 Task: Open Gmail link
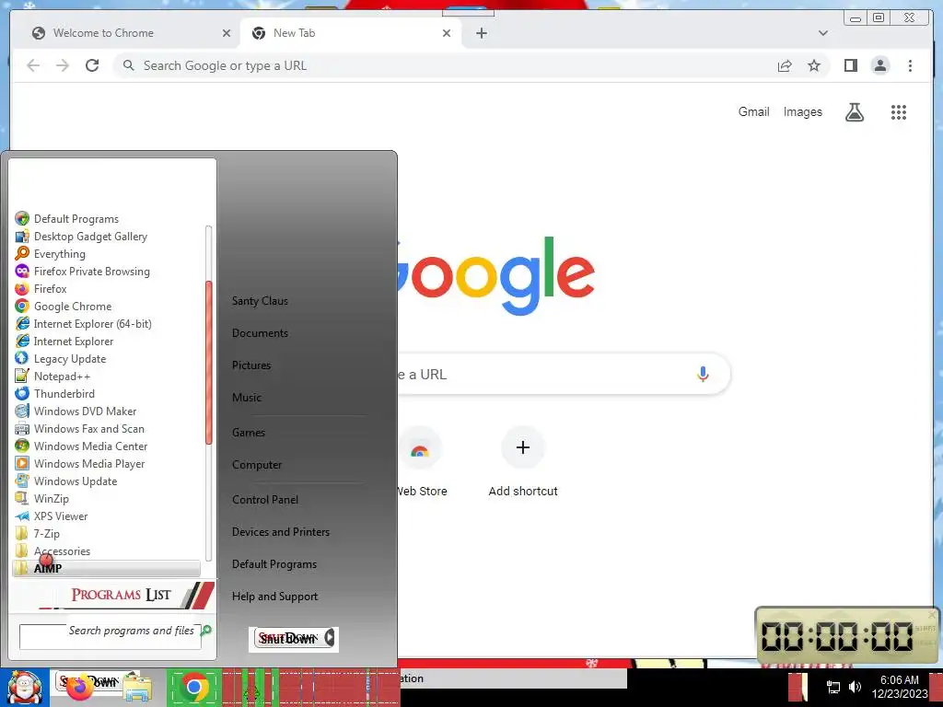tap(753, 111)
